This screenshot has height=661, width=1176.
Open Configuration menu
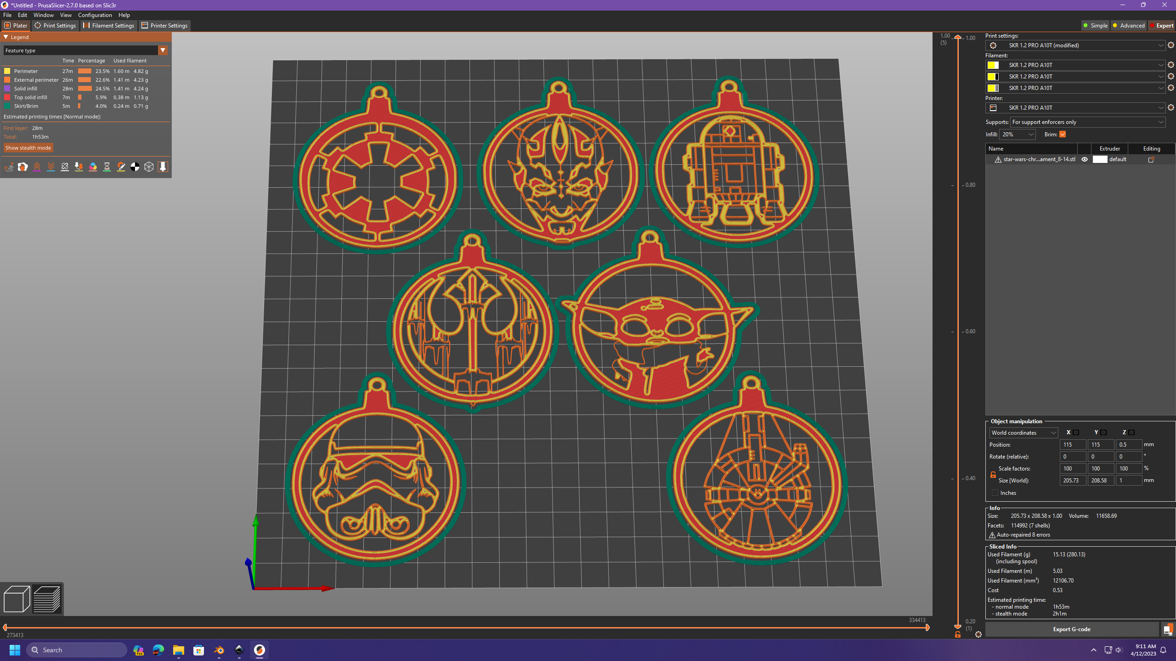click(95, 15)
